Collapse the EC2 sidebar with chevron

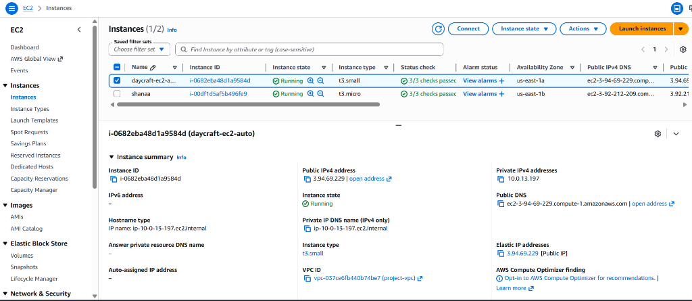[79, 30]
